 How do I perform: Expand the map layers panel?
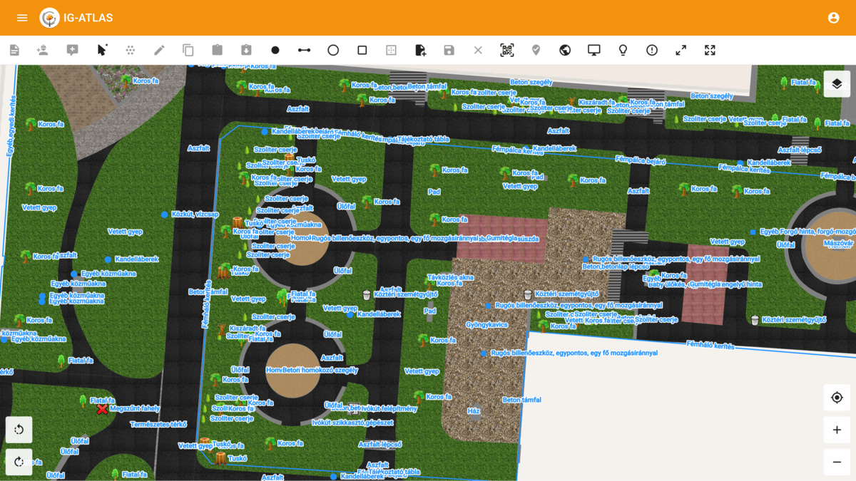[x=837, y=84]
